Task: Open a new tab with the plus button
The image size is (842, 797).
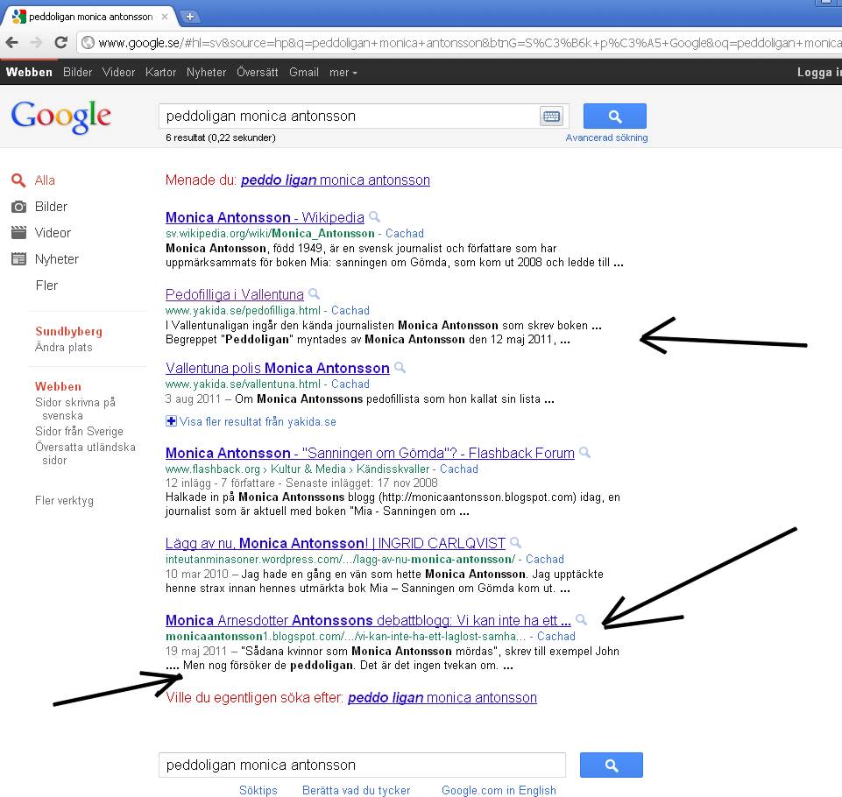Action: [189, 17]
